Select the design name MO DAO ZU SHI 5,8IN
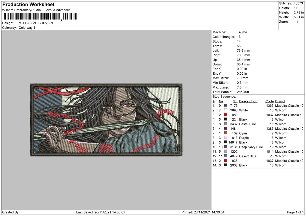 (36, 23)
